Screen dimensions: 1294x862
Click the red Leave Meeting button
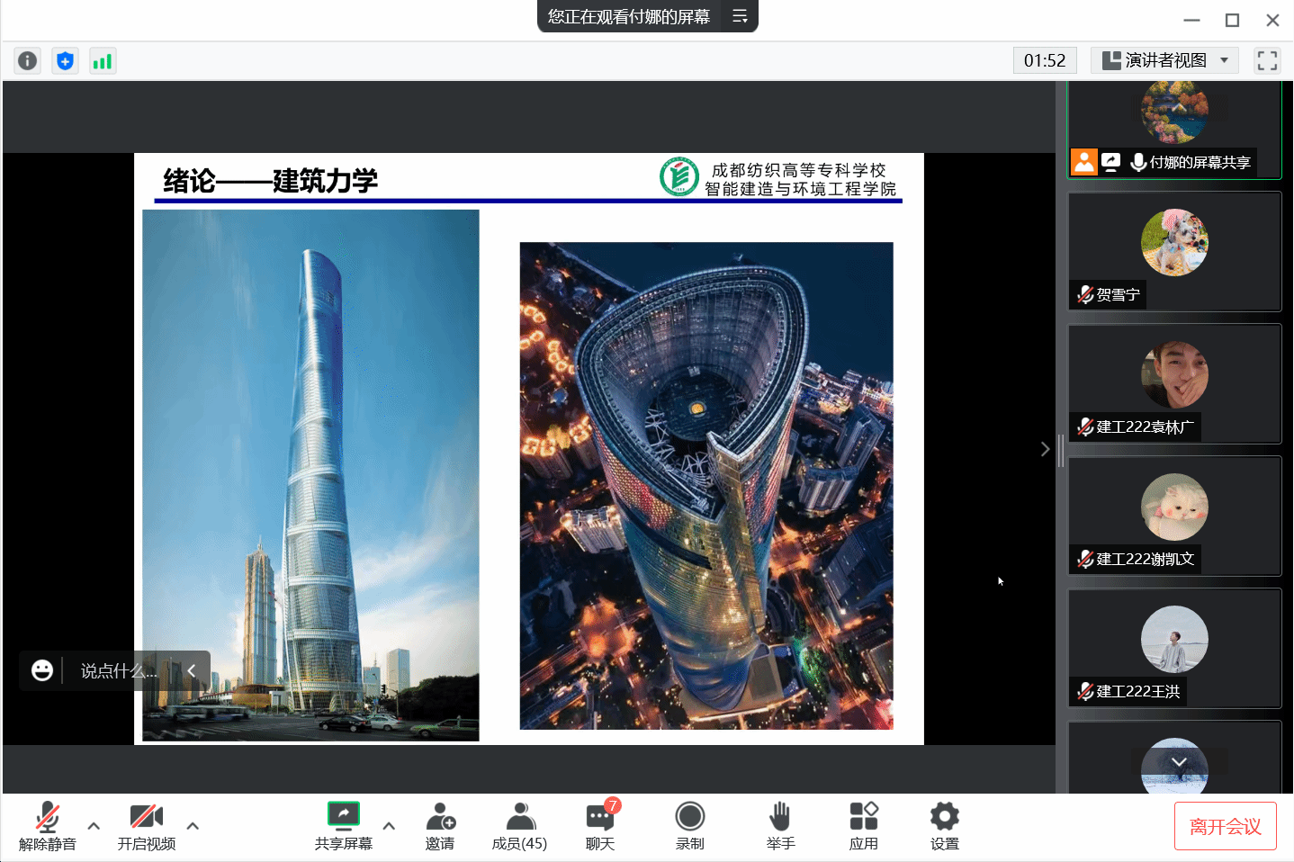[1225, 826]
